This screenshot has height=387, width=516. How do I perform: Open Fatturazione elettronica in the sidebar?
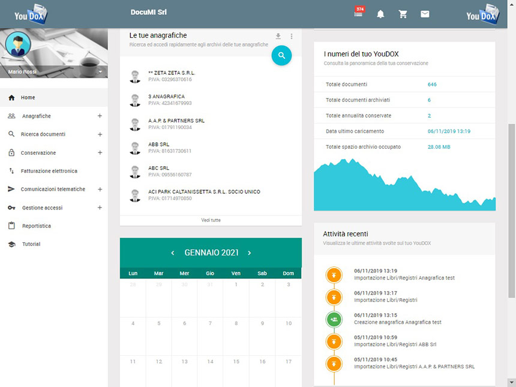click(49, 171)
